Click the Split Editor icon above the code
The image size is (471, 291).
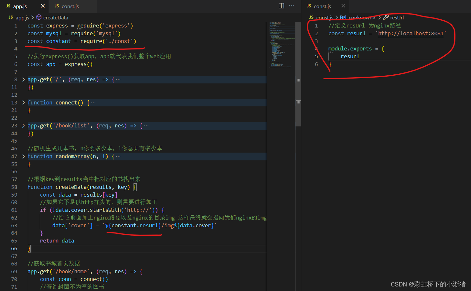pyautogui.click(x=281, y=5)
